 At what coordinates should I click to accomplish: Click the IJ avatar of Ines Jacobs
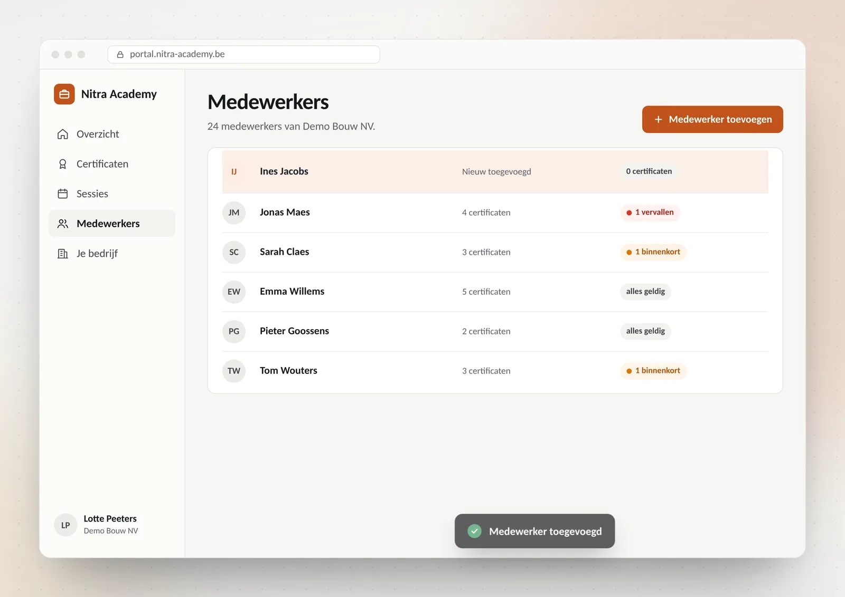(x=234, y=172)
